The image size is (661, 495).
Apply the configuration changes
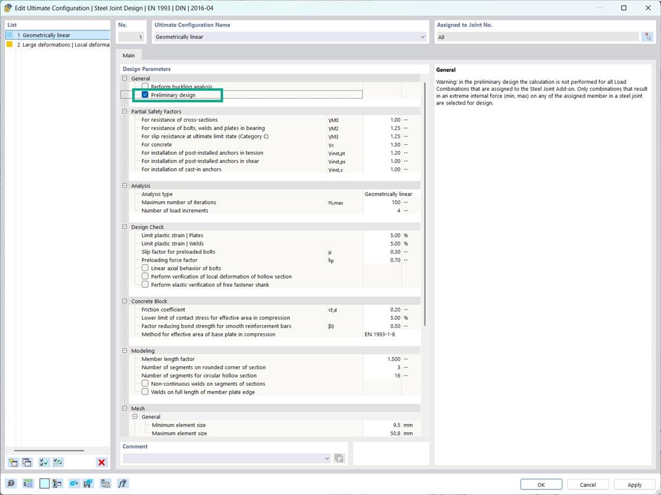(634, 484)
